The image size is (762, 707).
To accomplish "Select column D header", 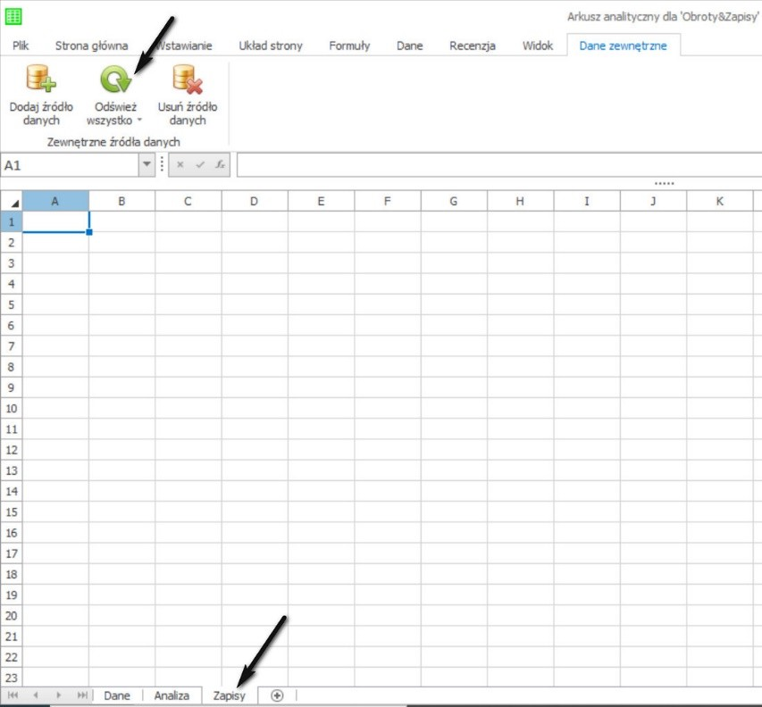I will [x=255, y=201].
